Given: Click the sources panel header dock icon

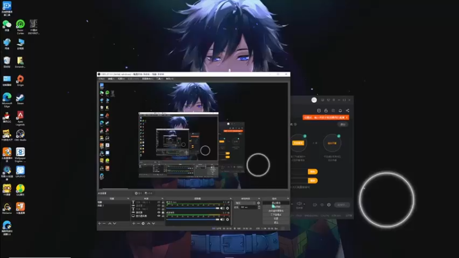Looking at the screenshot, I should pyautogui.click(x=162, y=198).
